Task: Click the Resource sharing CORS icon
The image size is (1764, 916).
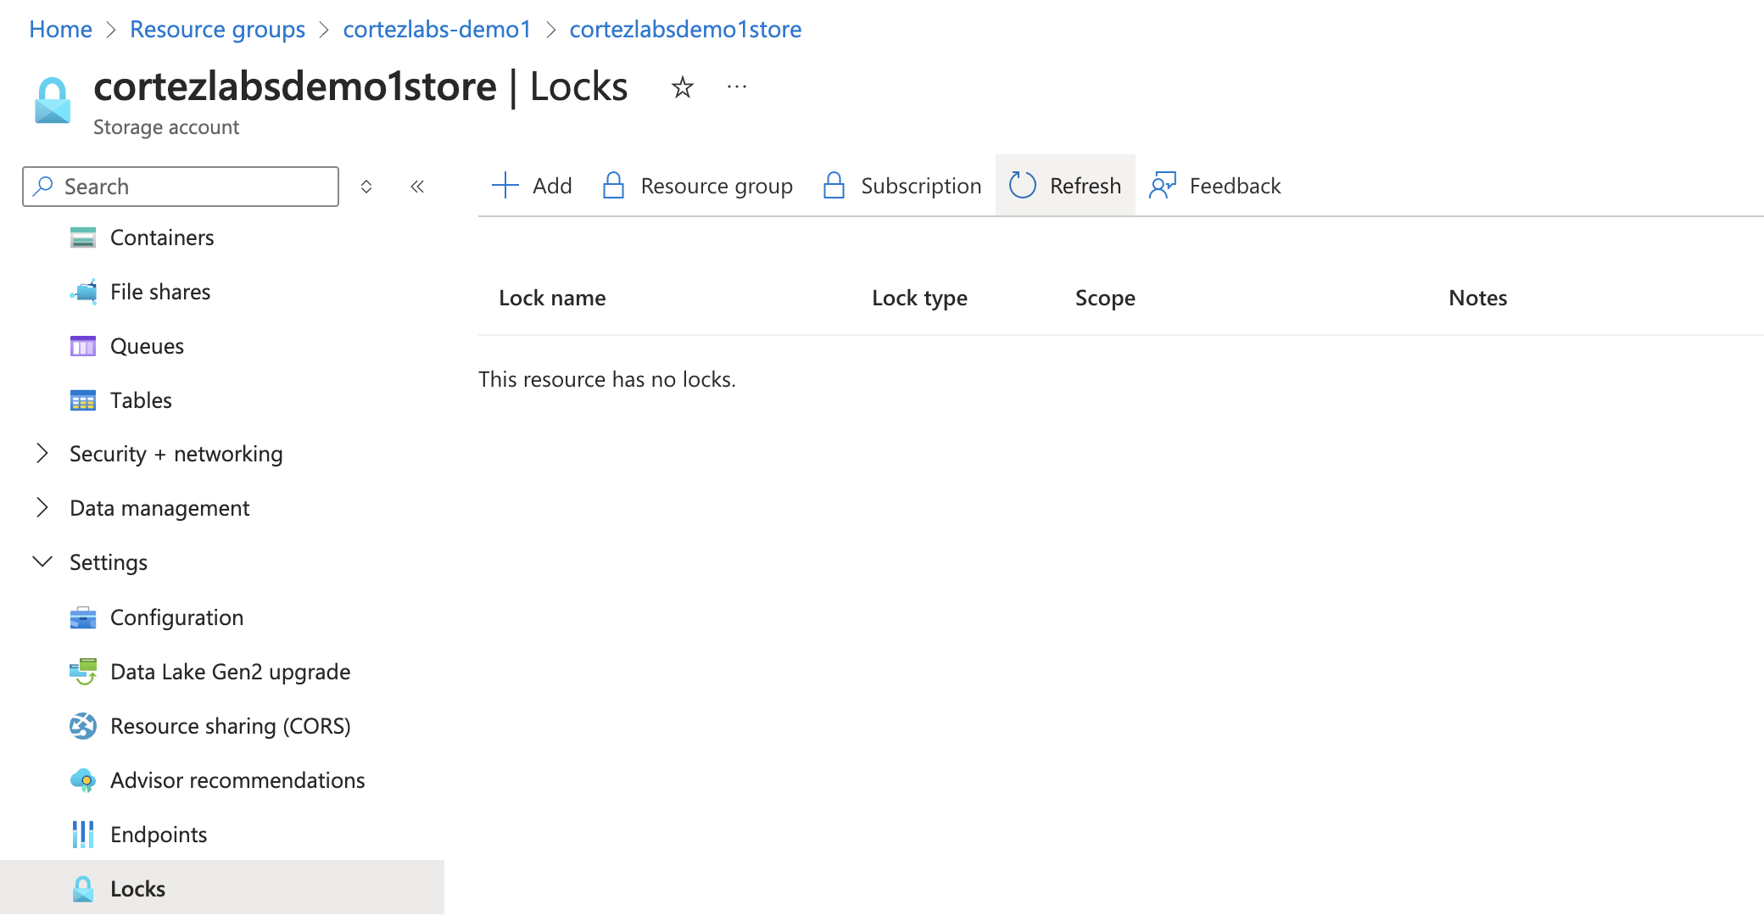Action: tap(83, 726)
